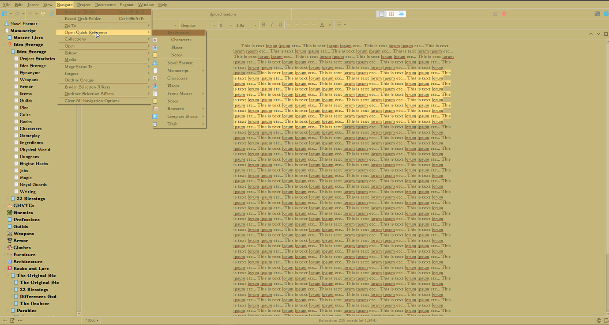Switch to Corkboard view mode
The height and width of the screenshot is (325, 609).
[x=391, y=14]
